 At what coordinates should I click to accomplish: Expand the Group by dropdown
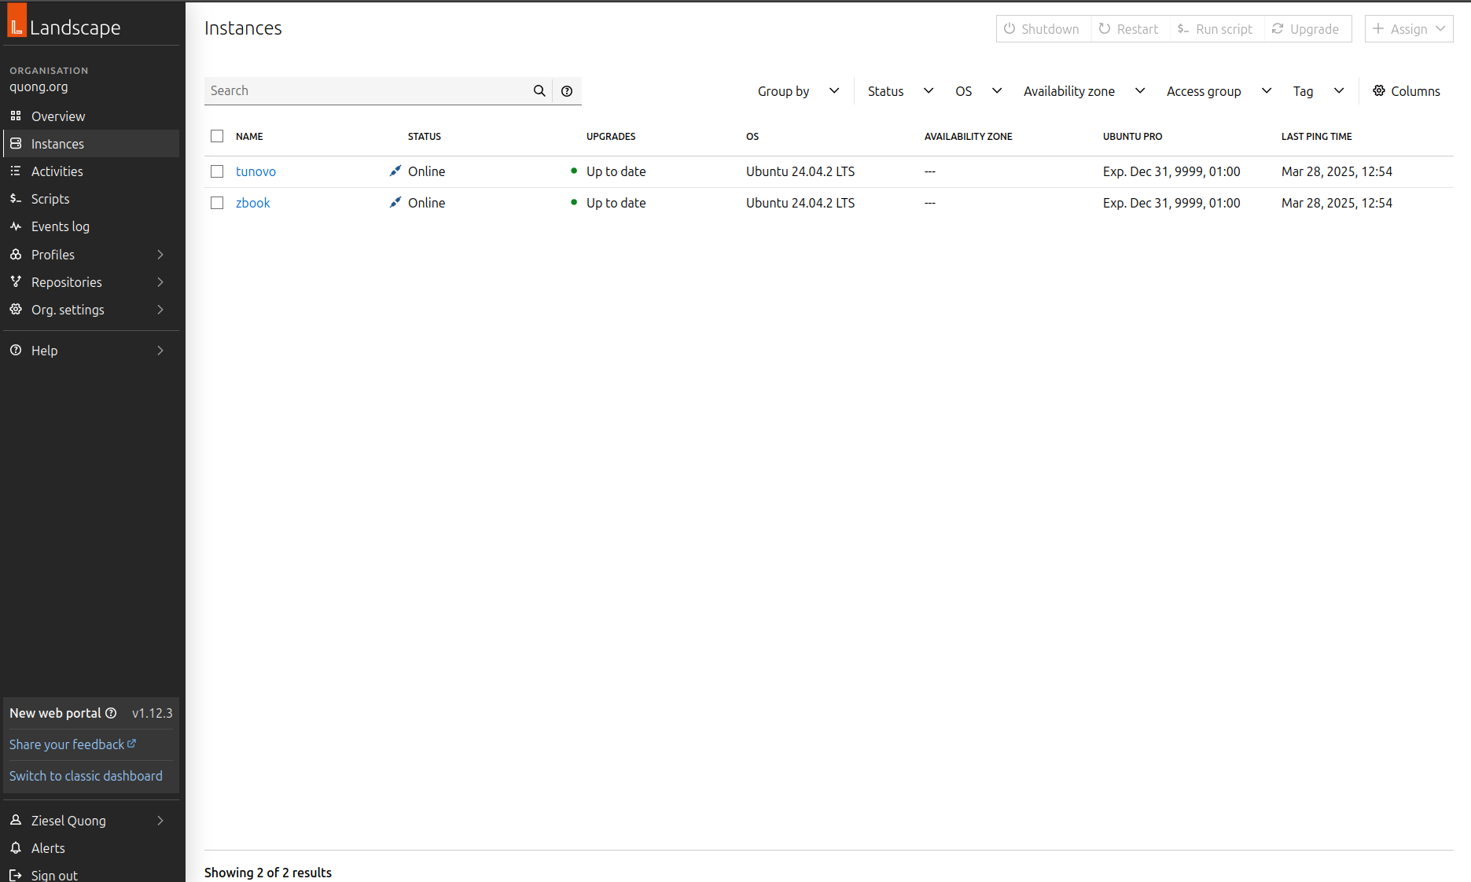coord(798,91)
